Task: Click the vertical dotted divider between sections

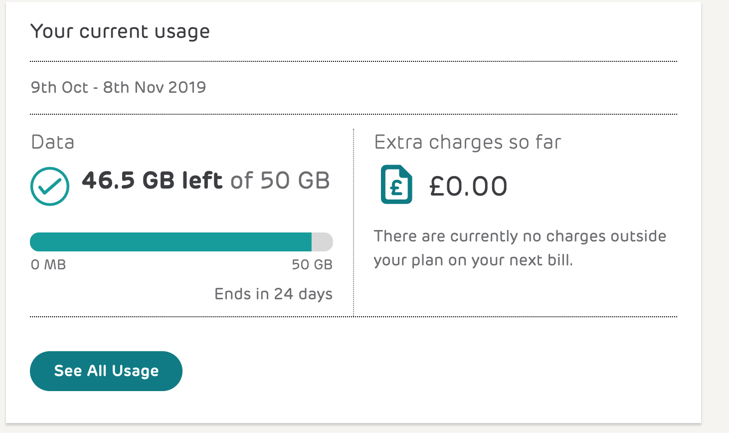Action: click(x=354, y=222)
